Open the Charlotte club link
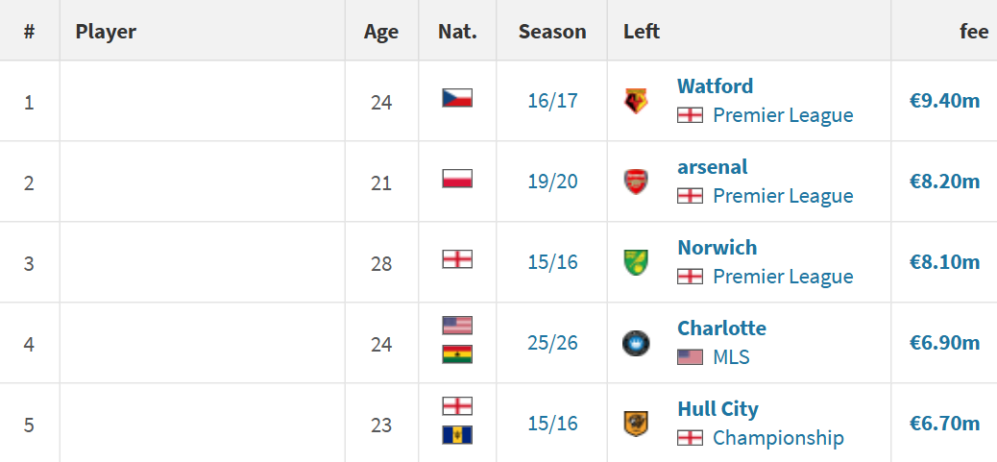Image resolution: width=997 pixels, height=462 pixels. pos(721,328)
